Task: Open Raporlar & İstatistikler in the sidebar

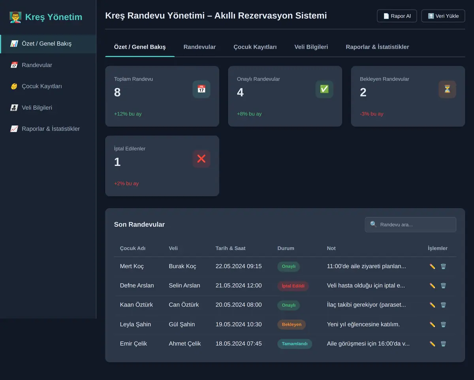Action: (x=48, y=129)
